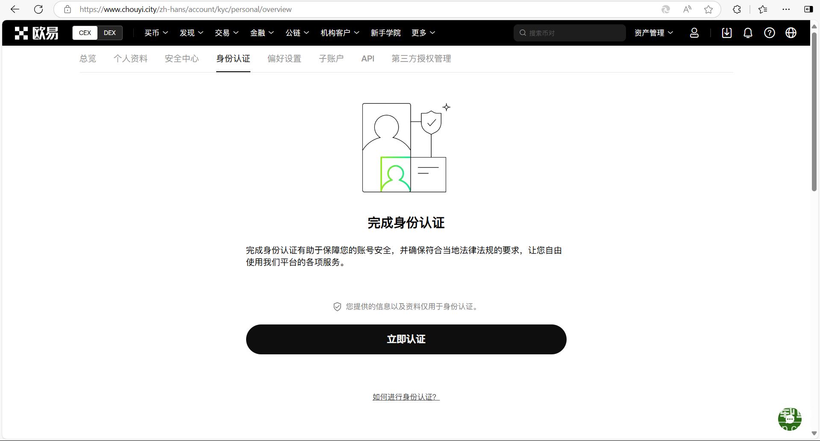The height and width of the screenshot is (441, 820).
Task: Click the 搜索币对 search field
Action: click(x=573, y=33)
